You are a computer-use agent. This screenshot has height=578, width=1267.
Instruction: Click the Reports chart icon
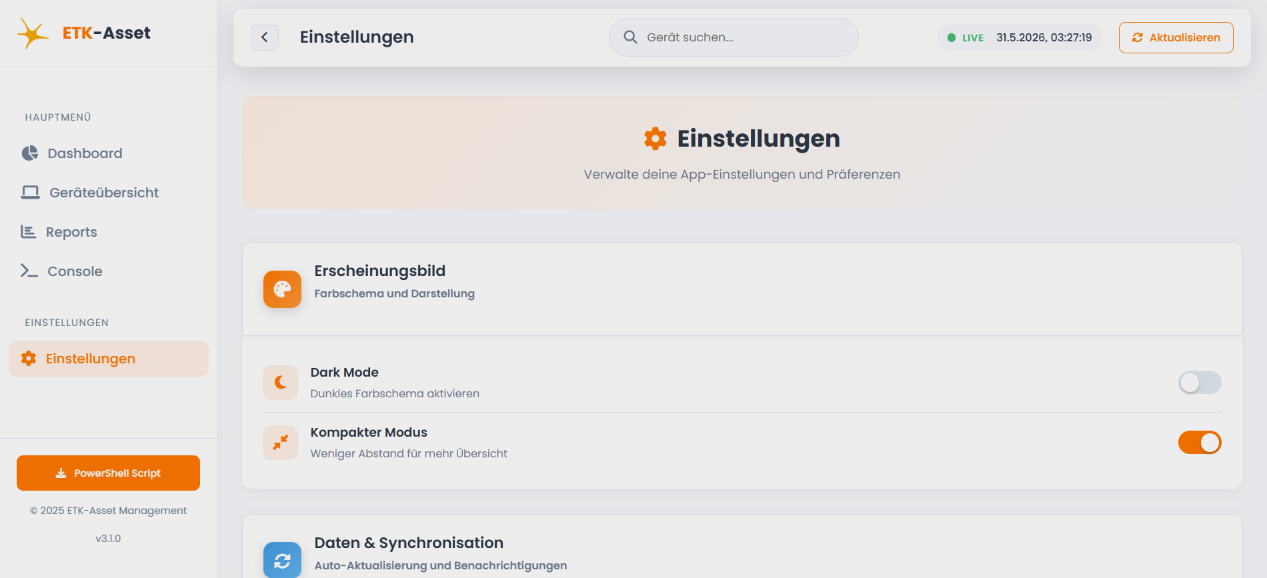(x=28, y=232)
